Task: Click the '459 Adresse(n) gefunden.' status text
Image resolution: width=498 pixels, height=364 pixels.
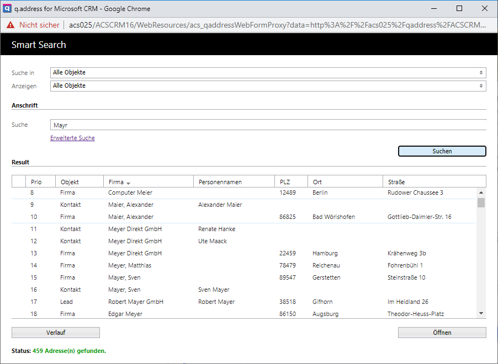Action: point(69,351)
